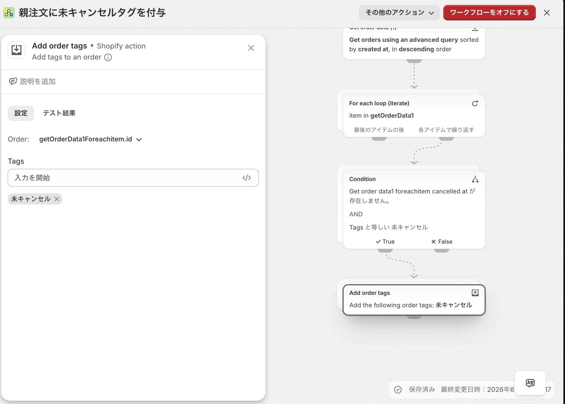Click the code variable icon in Tags field
This screenshot has width=565, height=404.
coord(247,178)
